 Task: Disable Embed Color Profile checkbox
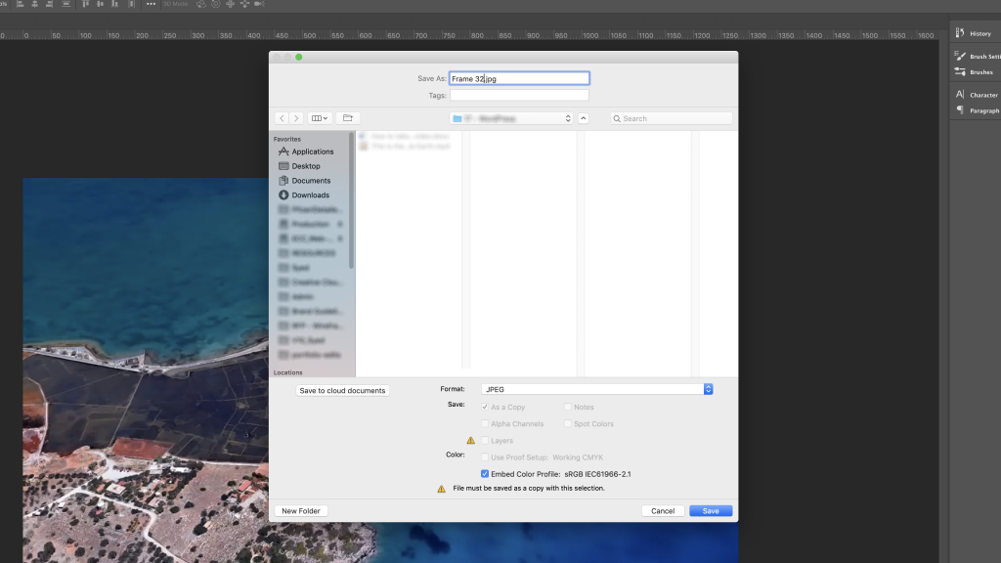coord(485,474)
